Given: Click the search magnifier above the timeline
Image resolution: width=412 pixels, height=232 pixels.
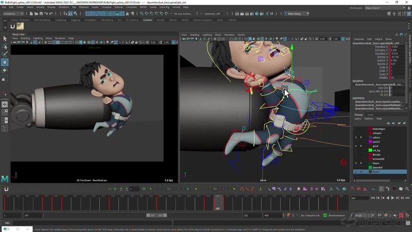Looking at the screenshot, I should pyautogui.click(x=407, y=189).
